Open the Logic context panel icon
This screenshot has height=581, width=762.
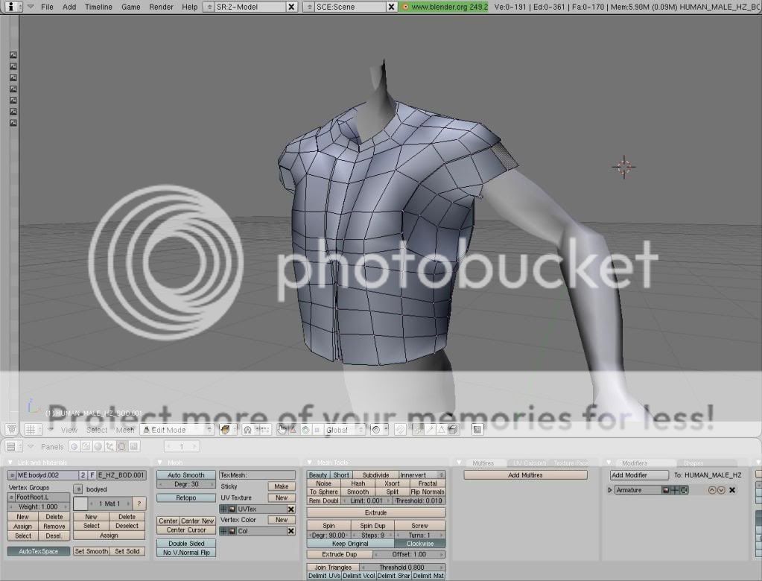pos(74,446)
